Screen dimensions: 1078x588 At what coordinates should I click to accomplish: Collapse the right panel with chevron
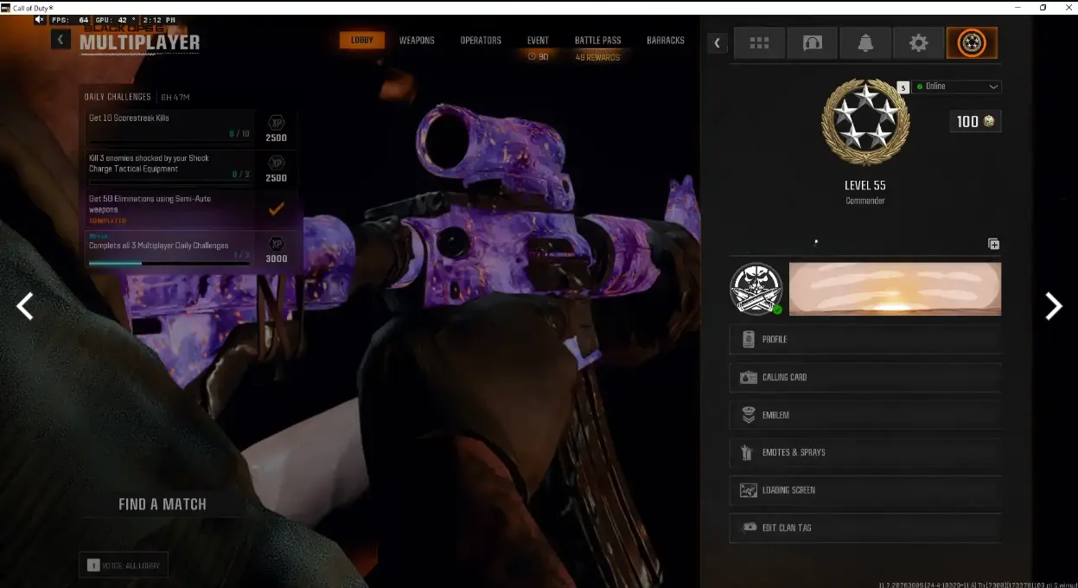[x=717, y=43]
